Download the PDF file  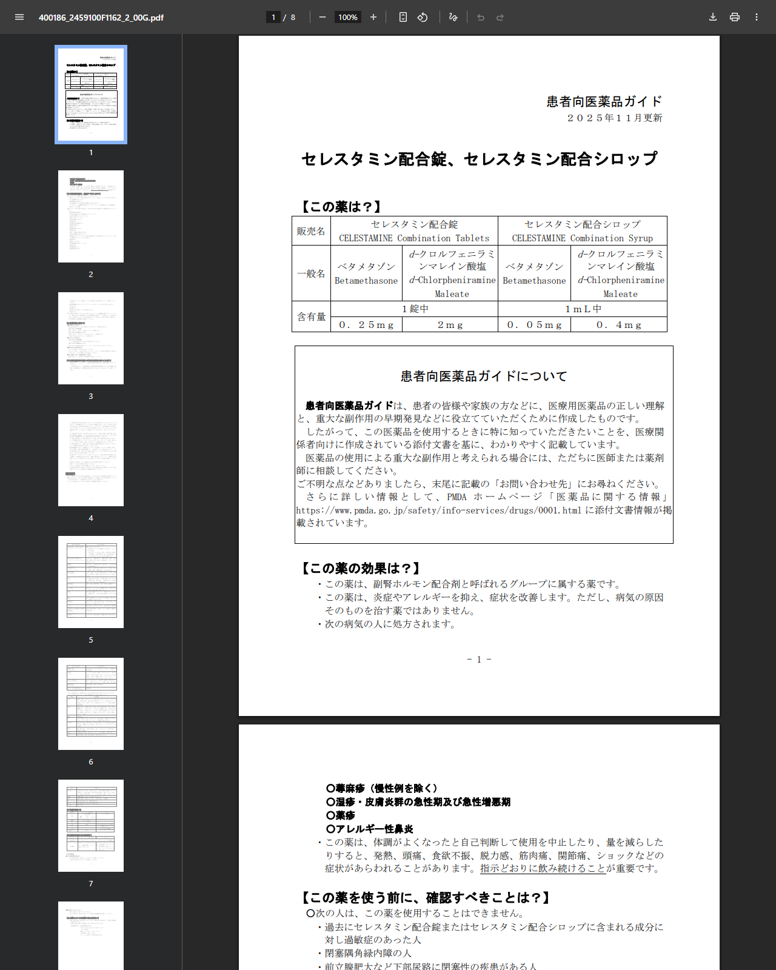point(713,17)
